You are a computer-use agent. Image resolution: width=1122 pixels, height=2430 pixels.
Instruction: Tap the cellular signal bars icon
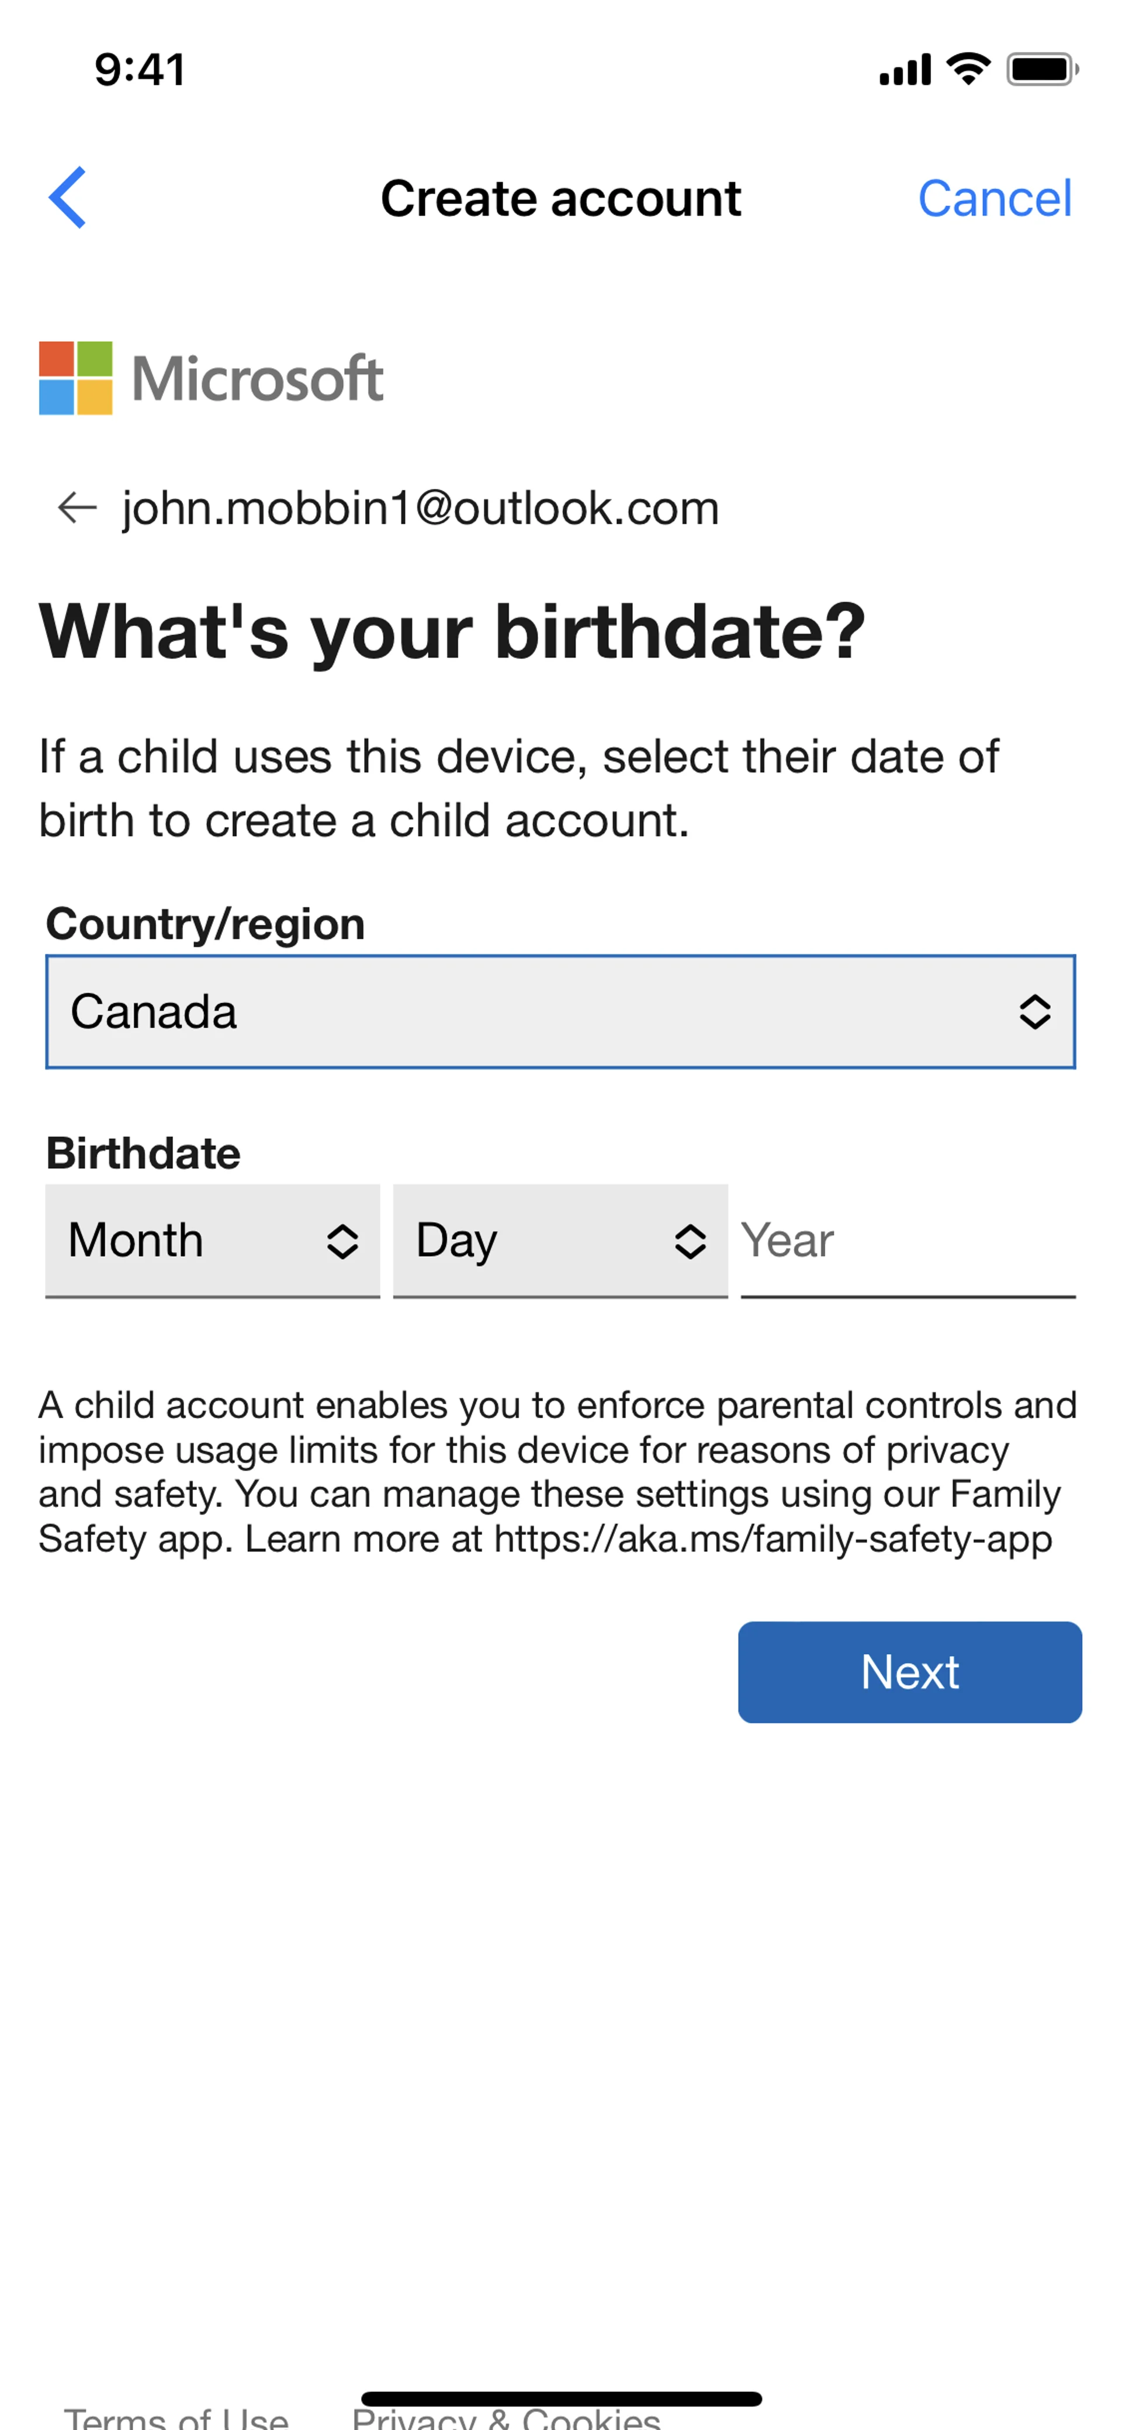(904, 70)
